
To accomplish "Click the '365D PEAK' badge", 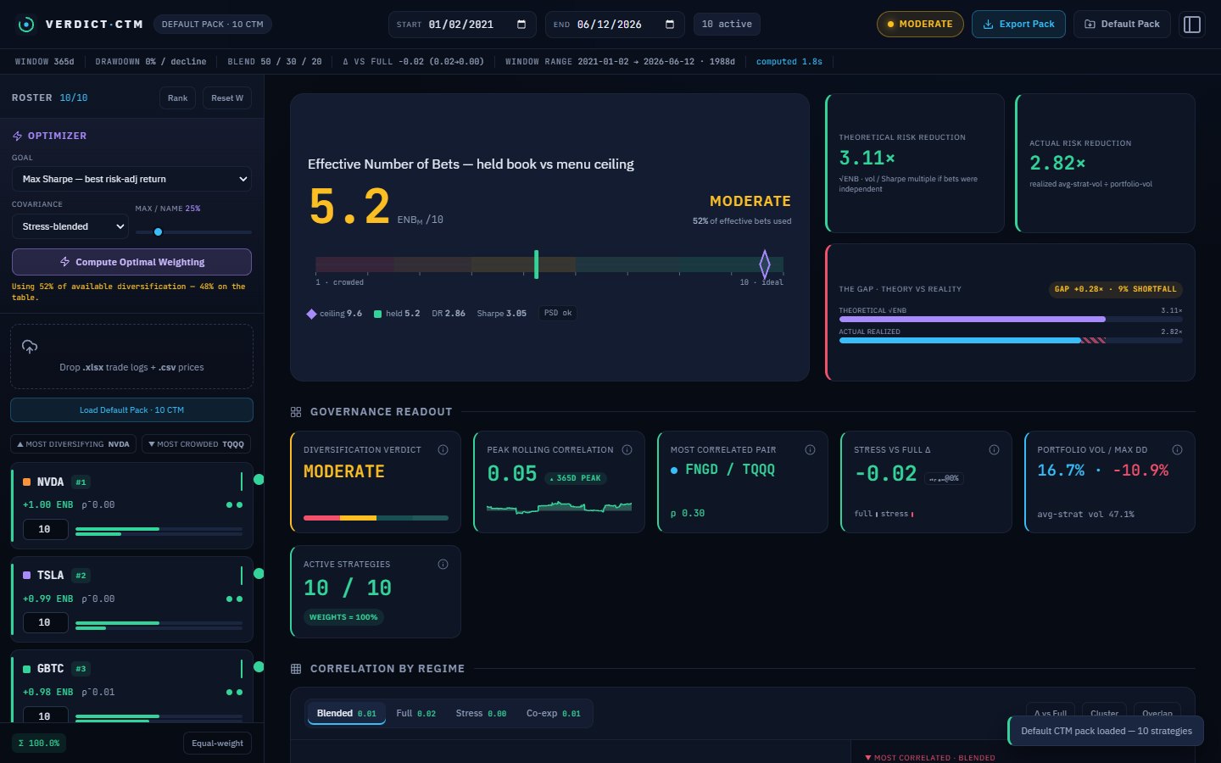I will [576, 478].
